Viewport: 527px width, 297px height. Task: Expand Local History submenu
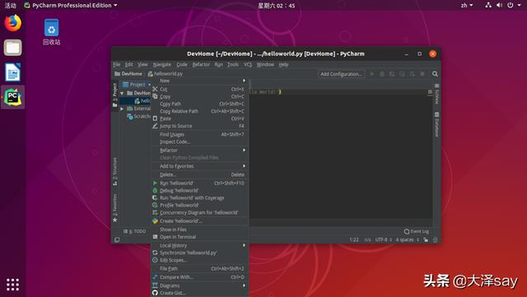point(200,245)
